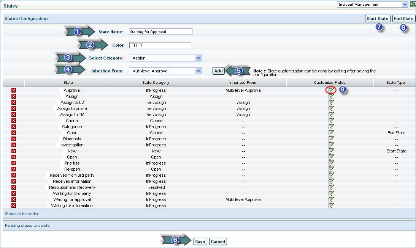Save the states configuration
Screen dimensions: 416x248
pos(200,242)
